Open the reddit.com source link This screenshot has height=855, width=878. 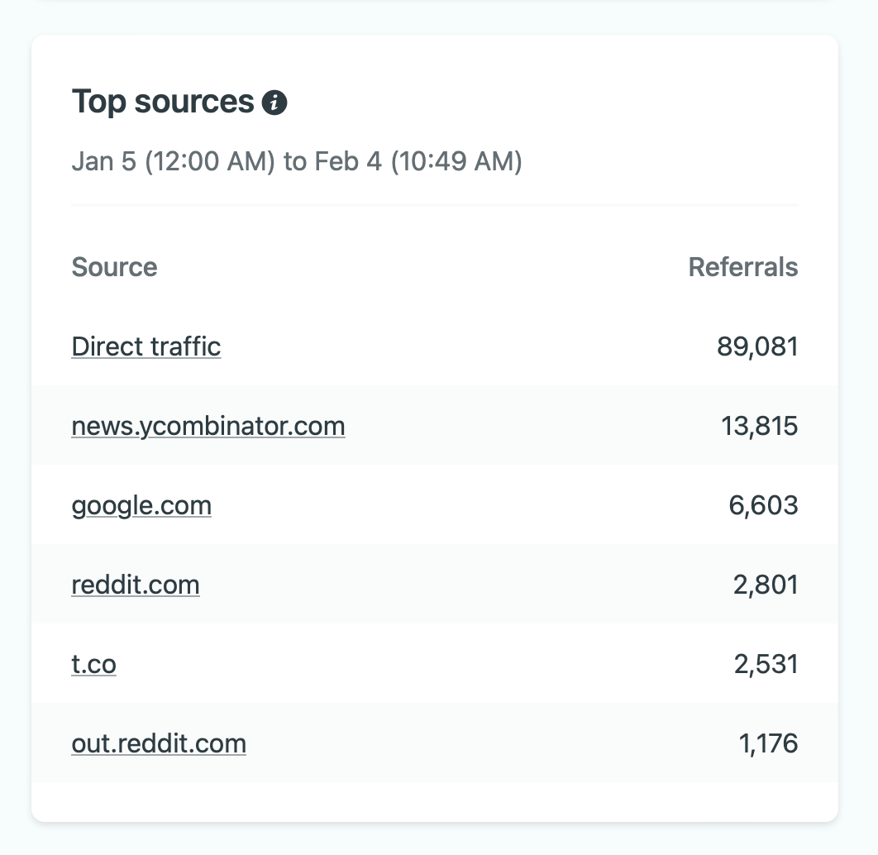(136, 585)
